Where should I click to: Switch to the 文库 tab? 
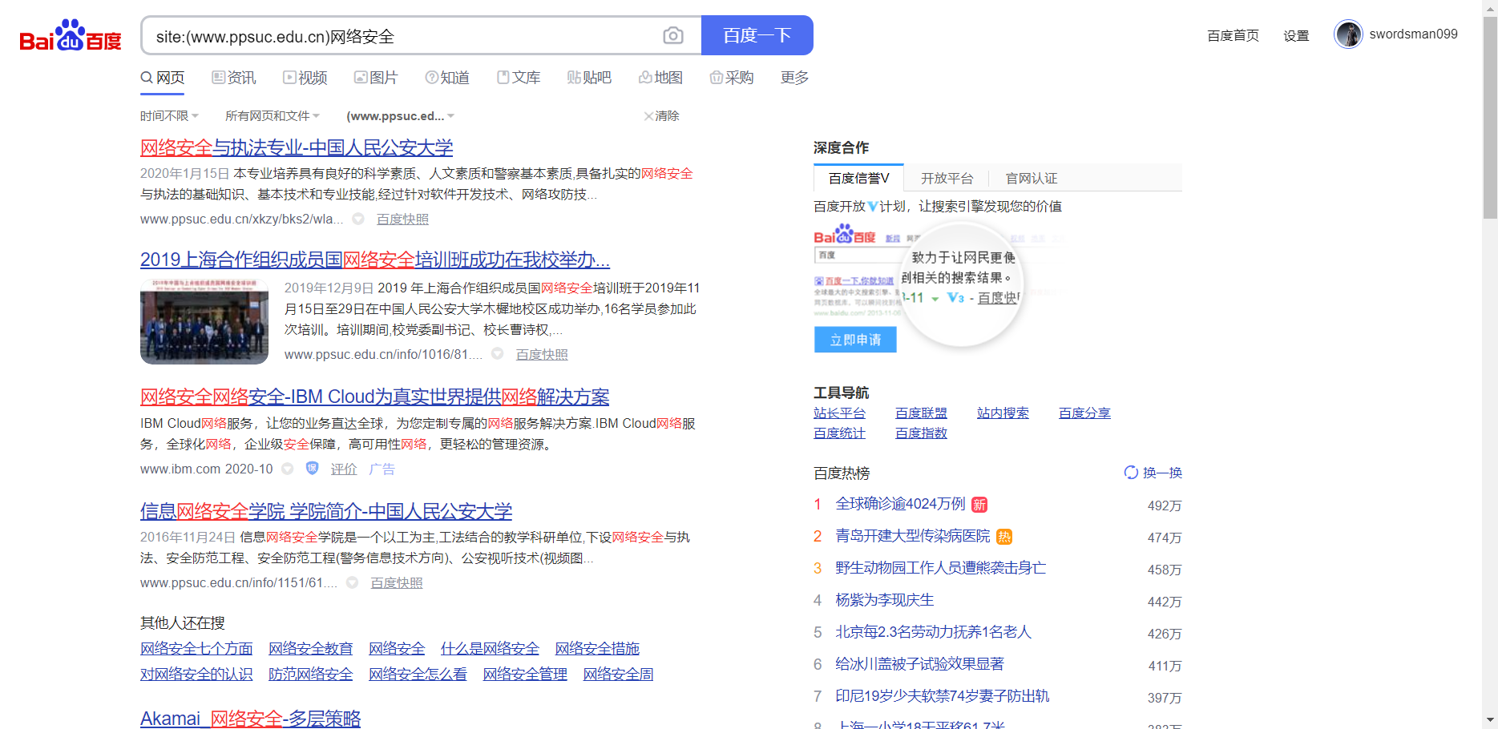[x=519, y=78]
